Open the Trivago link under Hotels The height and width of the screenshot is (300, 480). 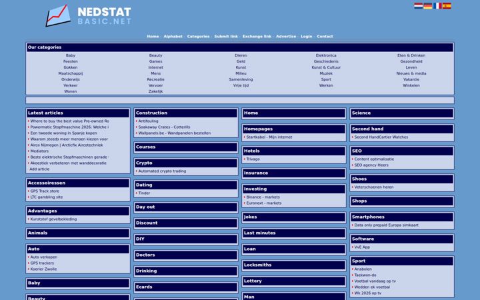coord(253,159)
